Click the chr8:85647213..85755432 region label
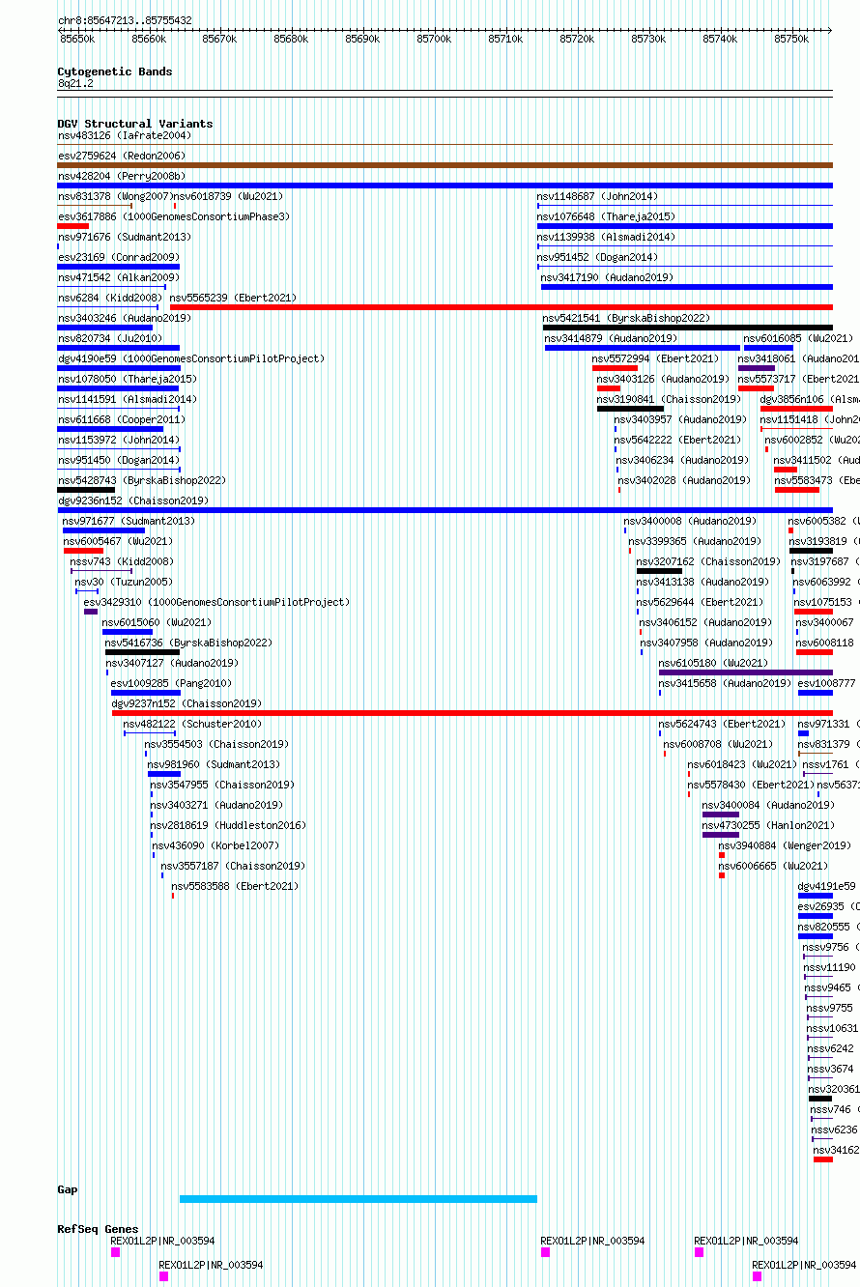The image size is (860, 1287). (125, 20)
